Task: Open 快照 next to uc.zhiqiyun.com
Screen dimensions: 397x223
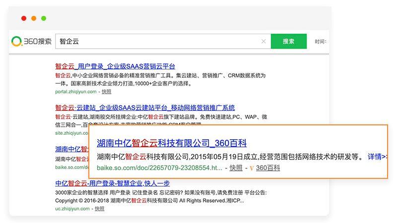Action: (x=100, y=209)
